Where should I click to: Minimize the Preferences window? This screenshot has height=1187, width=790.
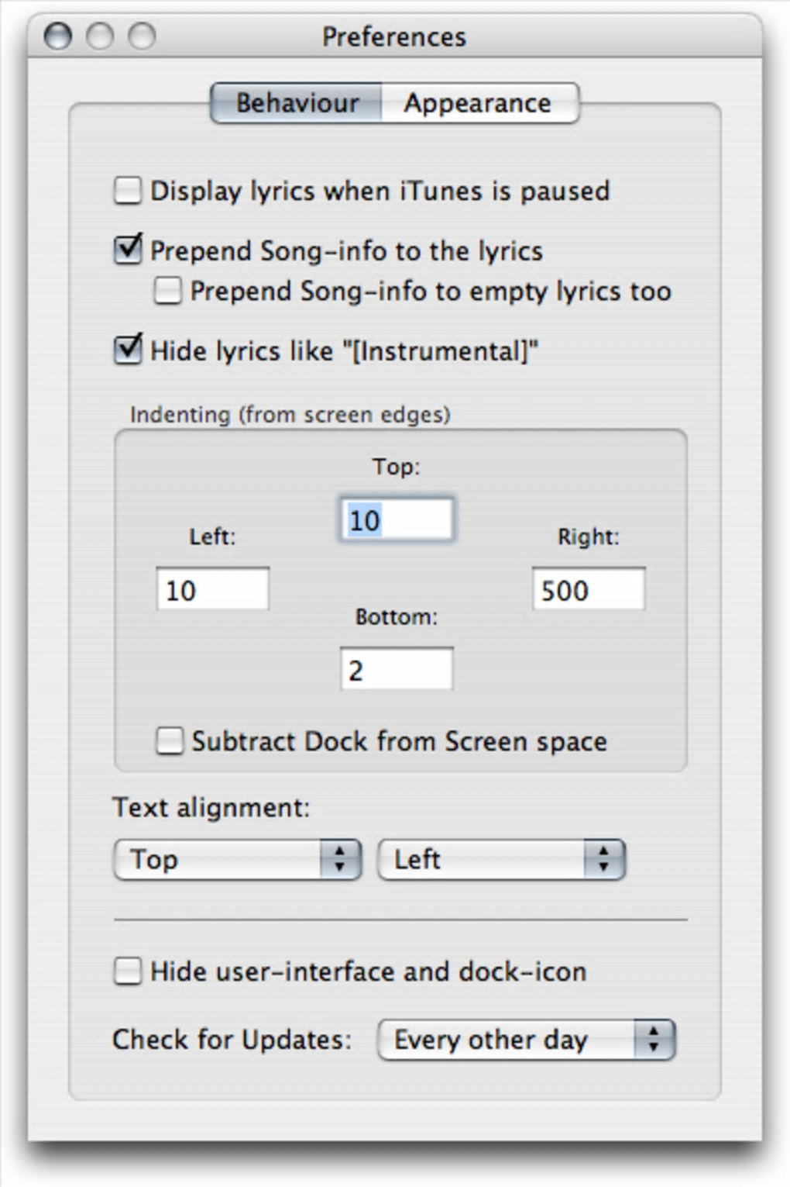click(100, 36)
